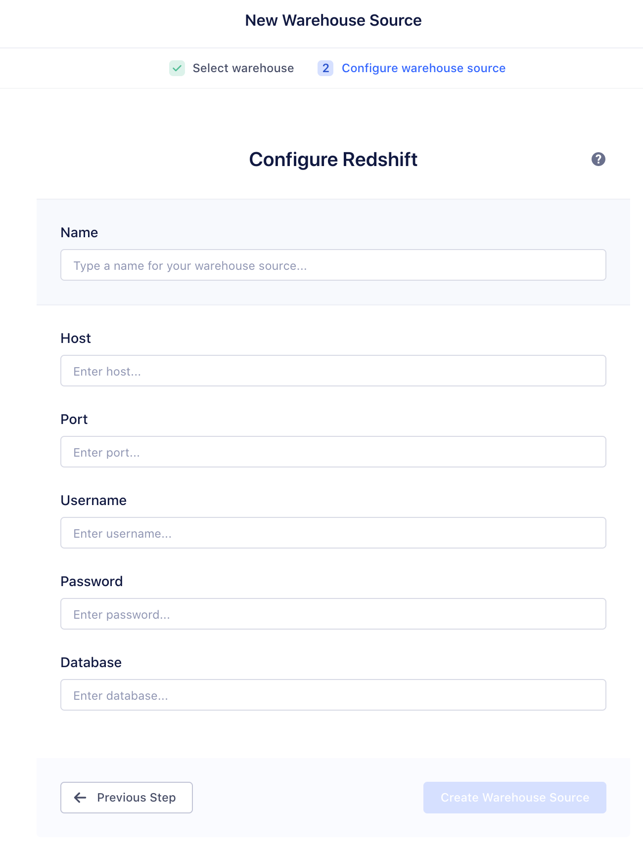643x849 pixels.
Task: Click into the Enter host field
Action: point(333,371)
